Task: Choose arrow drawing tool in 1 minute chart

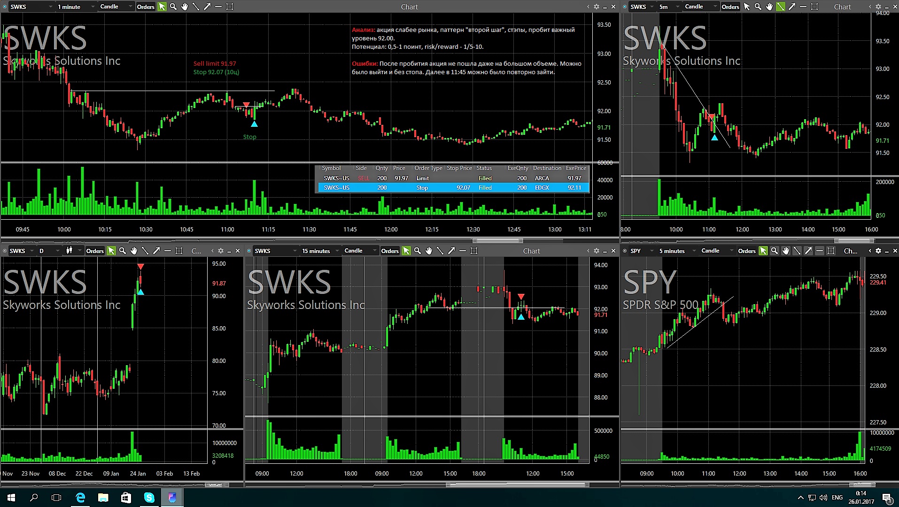Action: 207,7
